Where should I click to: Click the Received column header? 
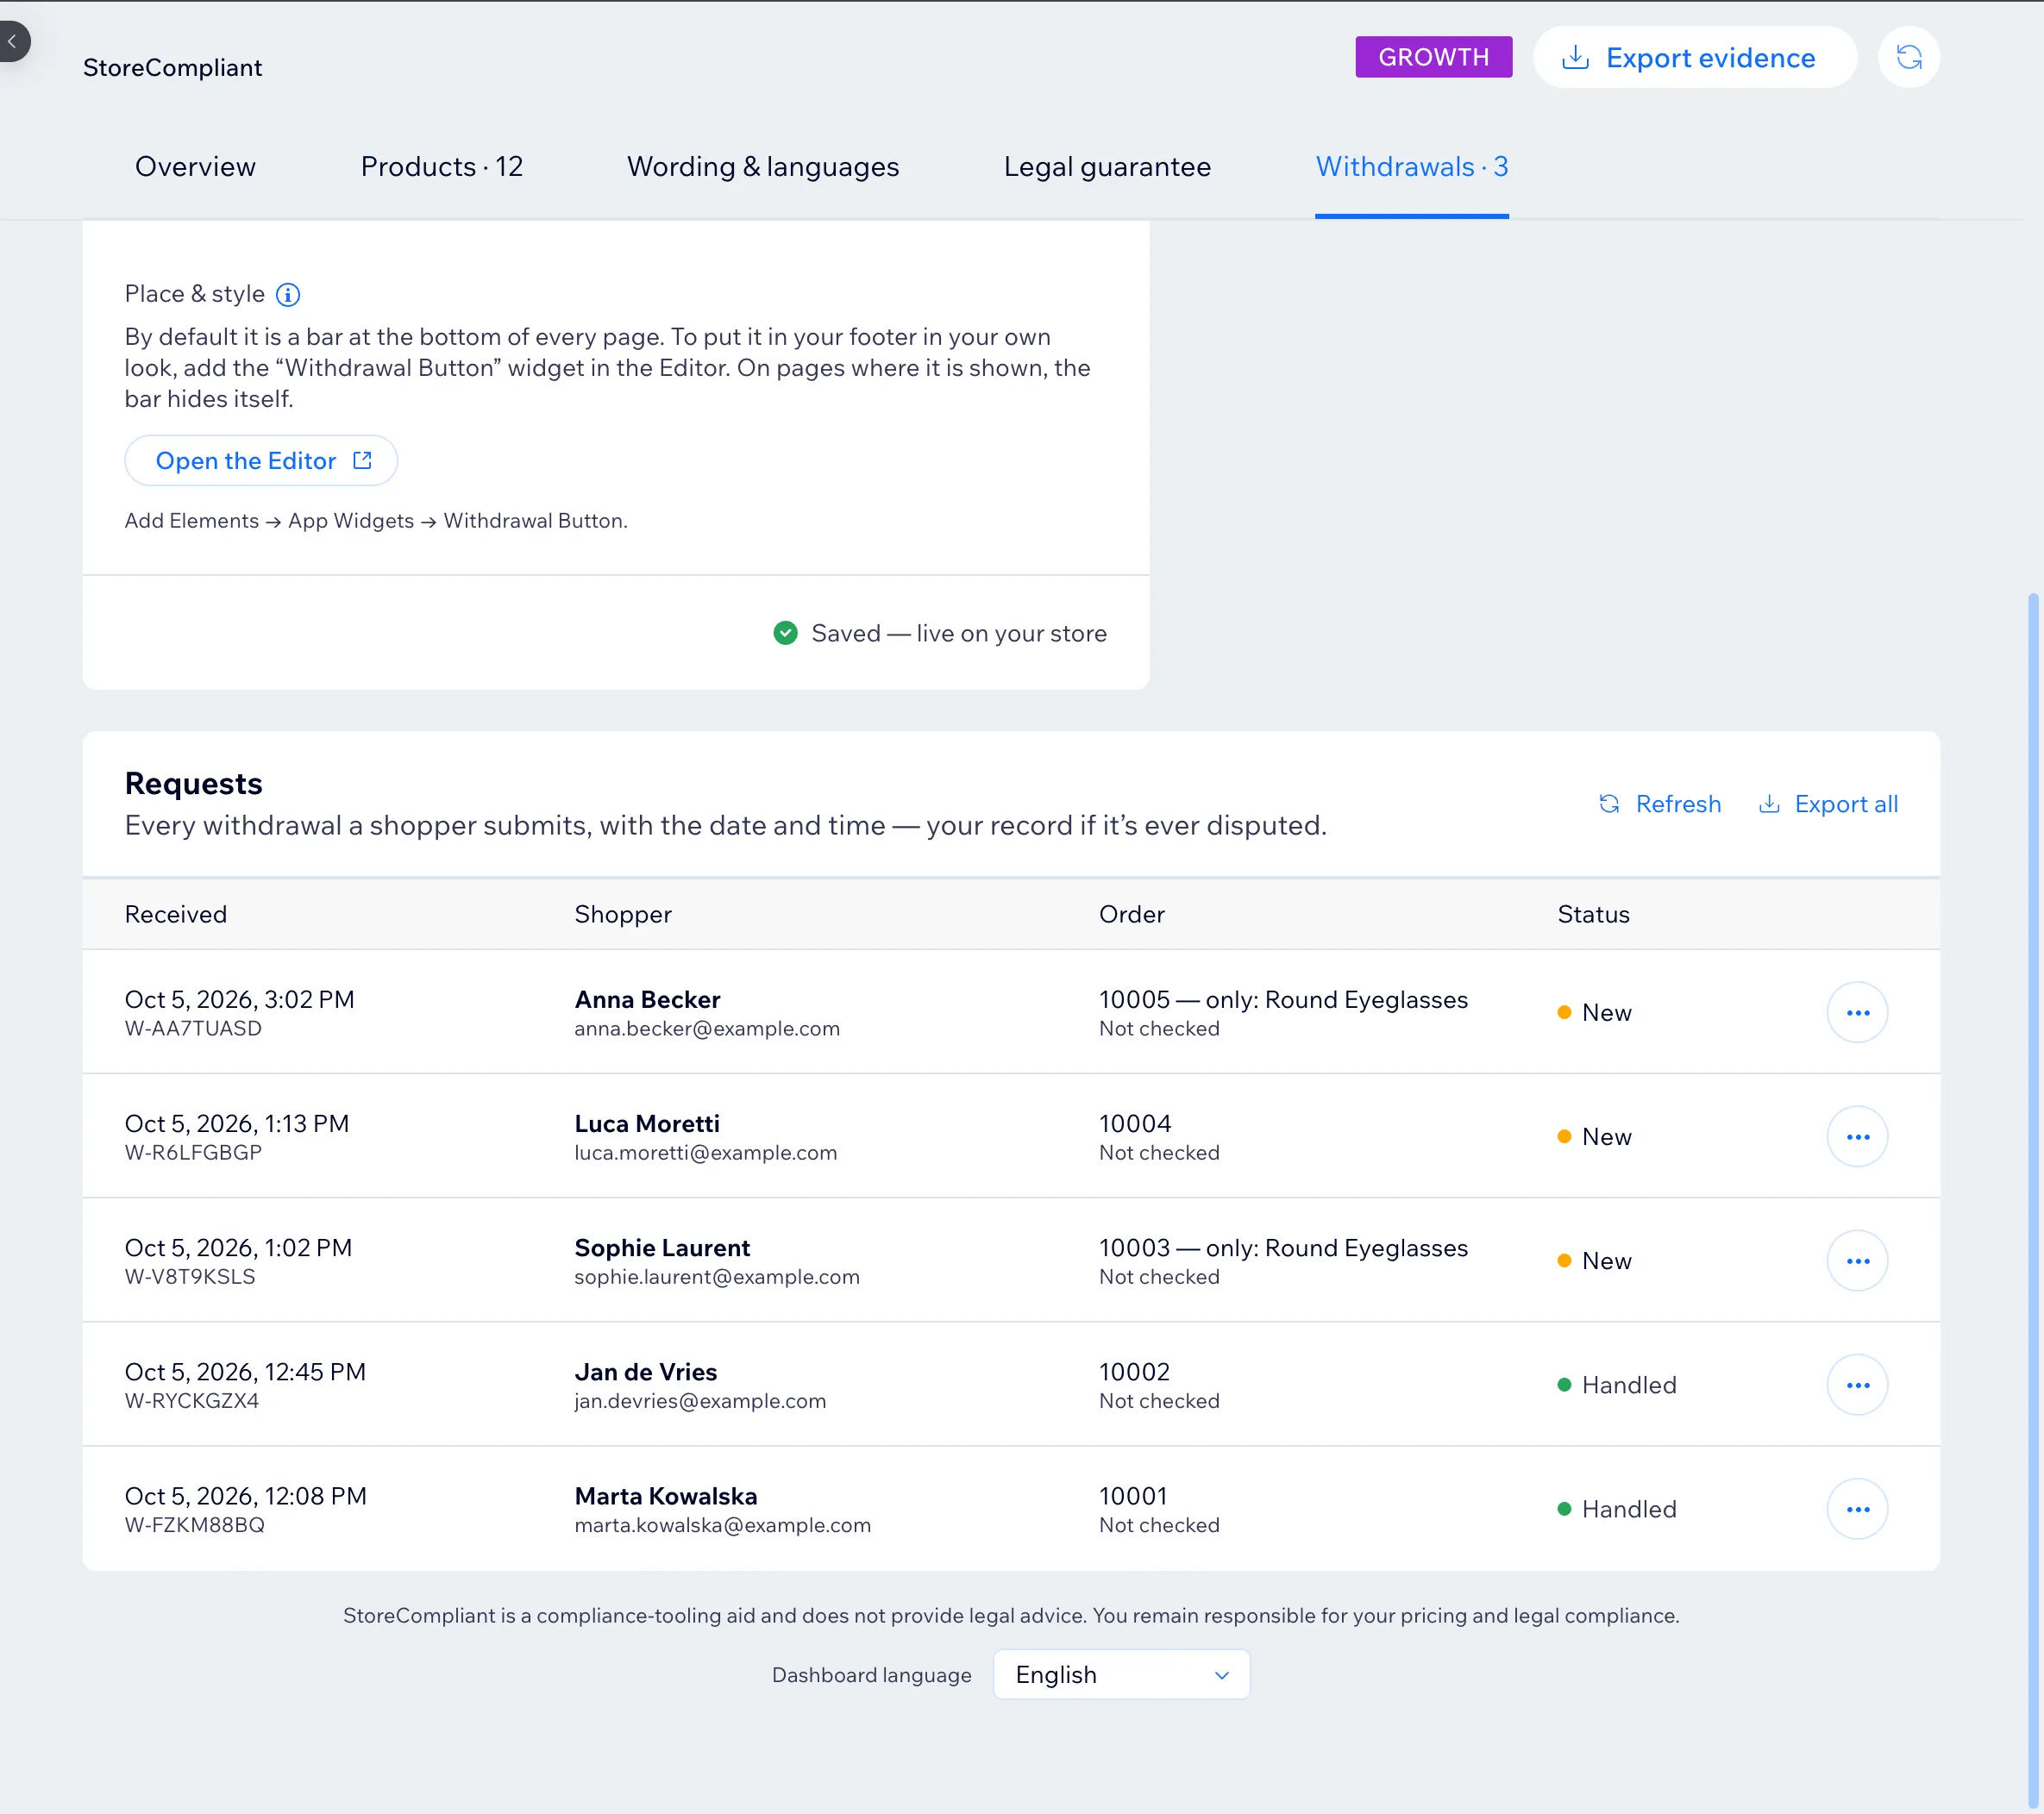(176, 914)
